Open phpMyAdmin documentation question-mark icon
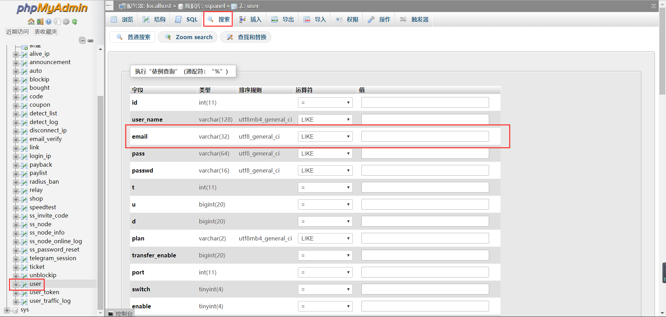 49,21
